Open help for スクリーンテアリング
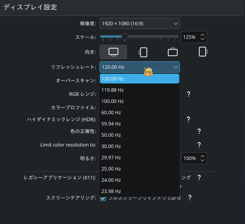245x224 pixels. click(x=189, y=198)
